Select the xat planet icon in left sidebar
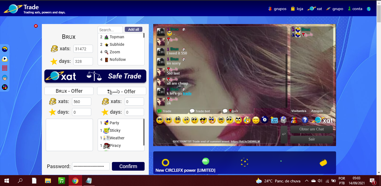The image size is (381, 186). click(5, 49)
